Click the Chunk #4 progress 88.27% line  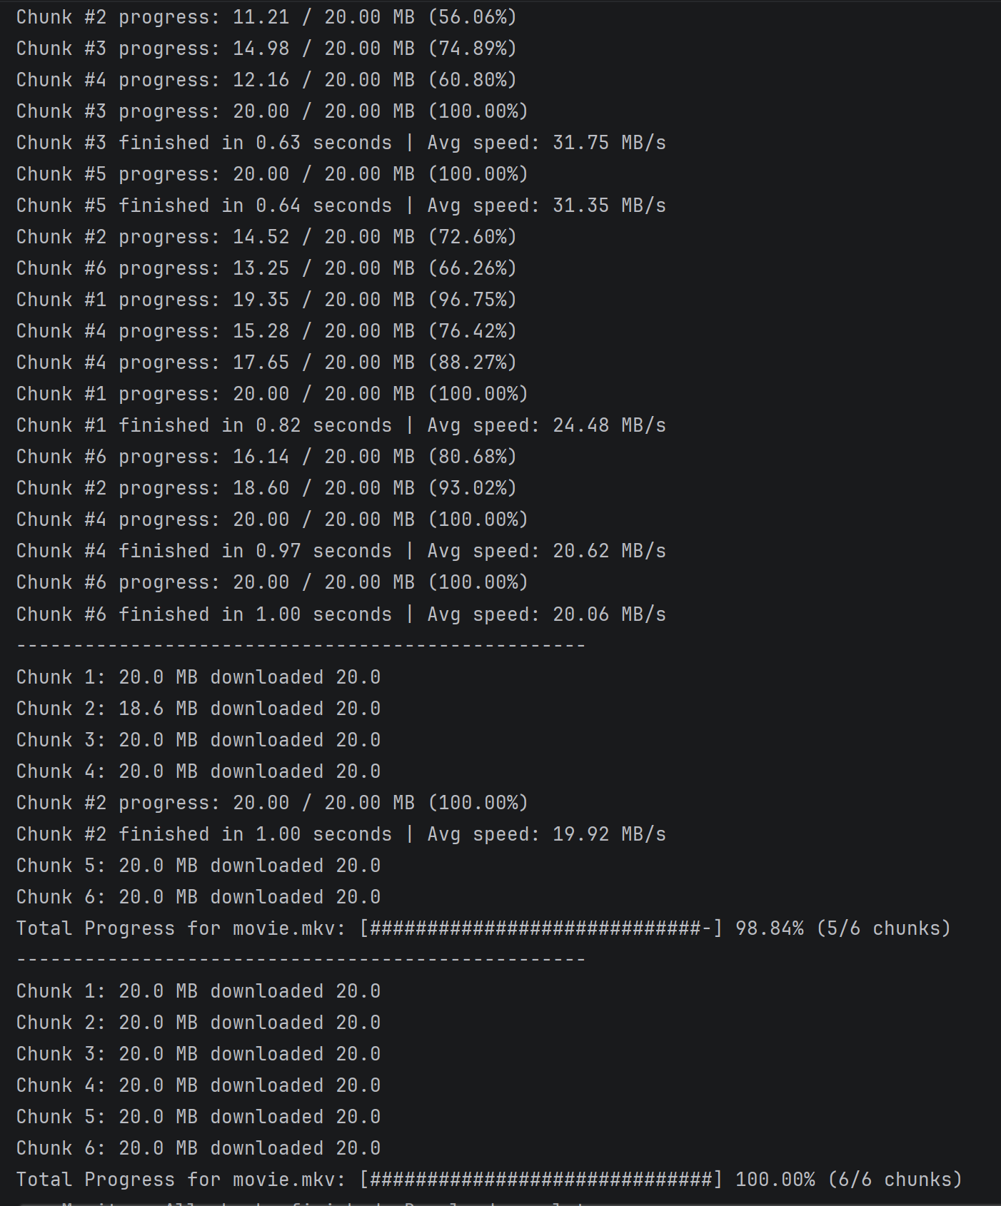tap(266, 362)
